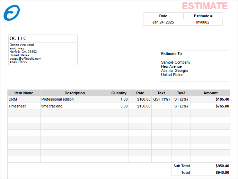Click the Tax1 column header

(x=161, y=93)
